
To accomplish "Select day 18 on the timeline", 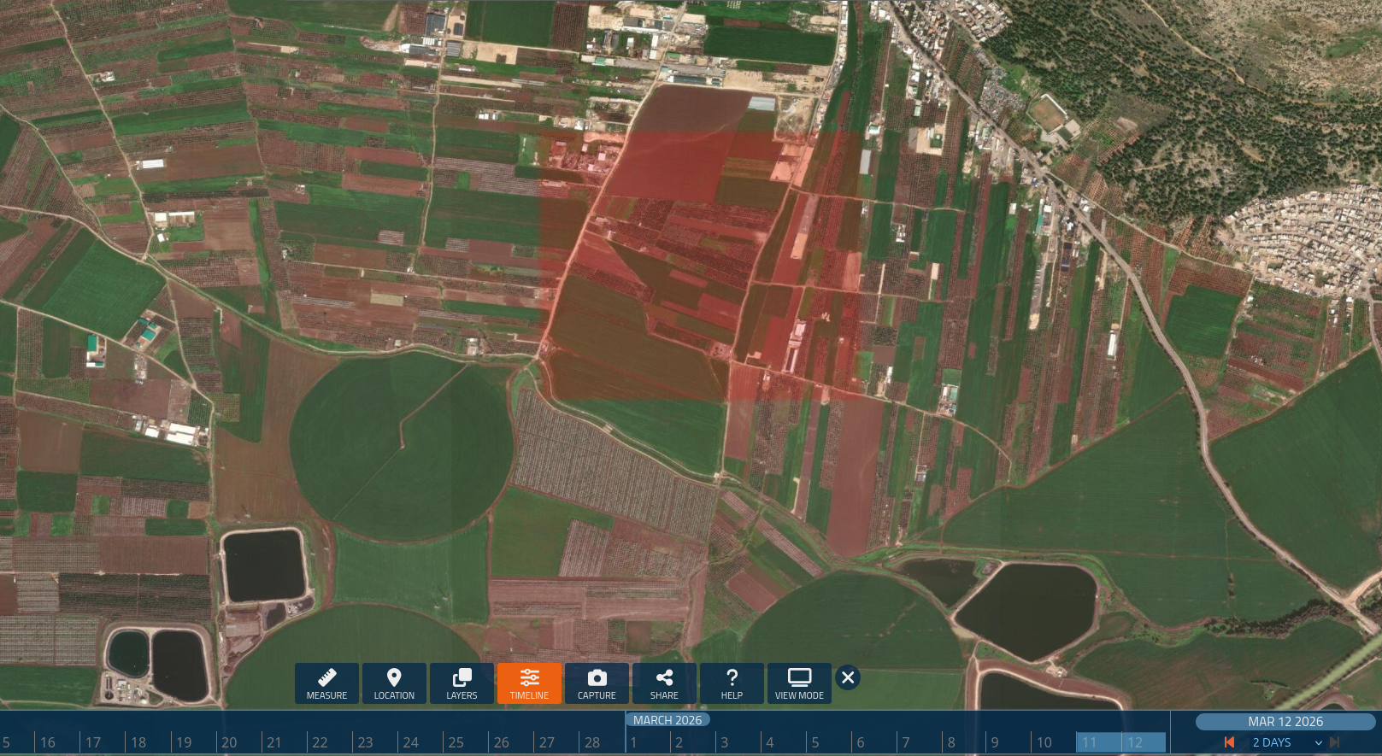I will pos(138,742).
